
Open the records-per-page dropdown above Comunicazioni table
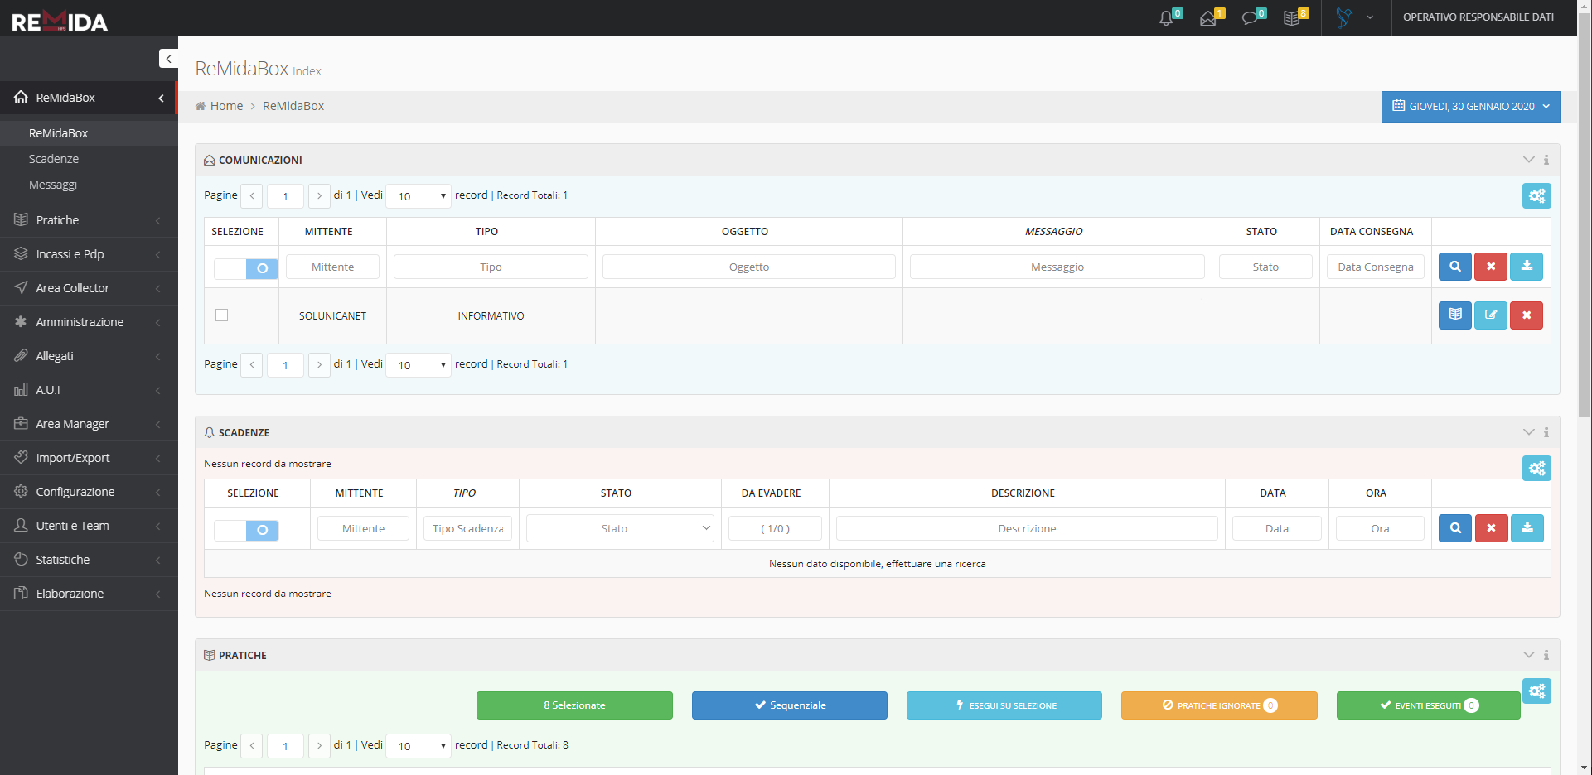419,196
